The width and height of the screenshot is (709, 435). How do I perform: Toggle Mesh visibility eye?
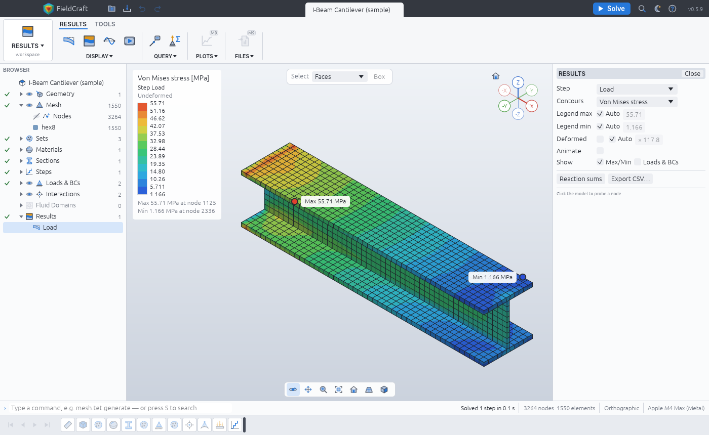[x=29, y=105]
